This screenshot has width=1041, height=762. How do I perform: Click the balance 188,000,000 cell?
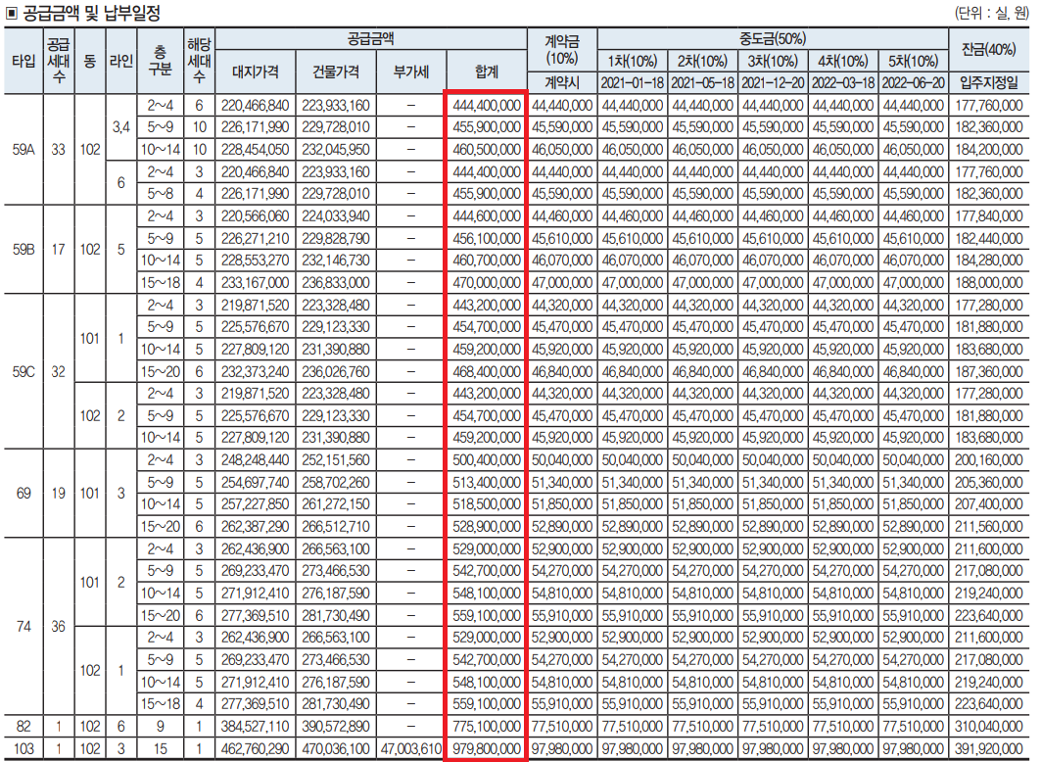coord(988,282)
